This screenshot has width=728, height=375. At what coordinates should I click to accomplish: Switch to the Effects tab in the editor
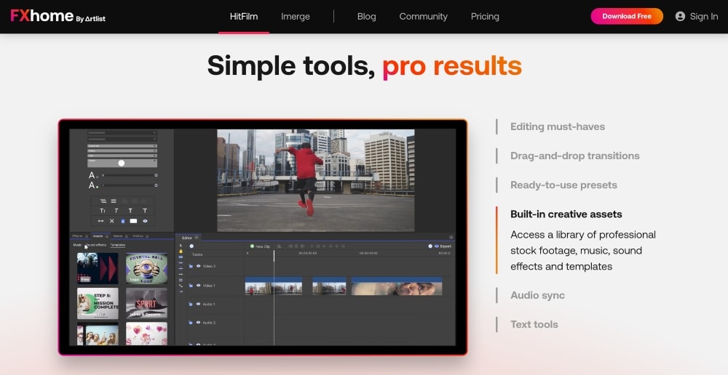pos(77,236)
